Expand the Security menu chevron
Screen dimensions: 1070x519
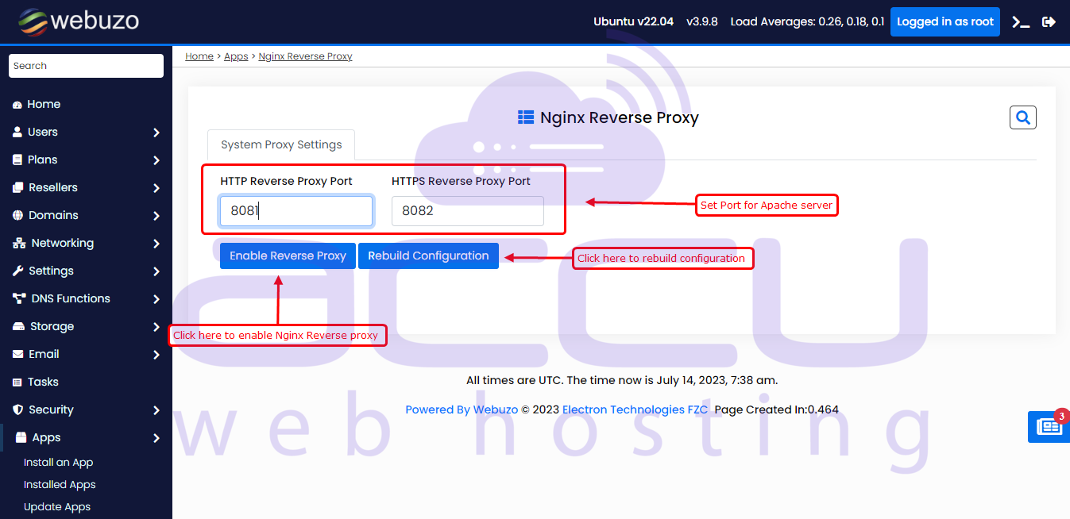156,410
